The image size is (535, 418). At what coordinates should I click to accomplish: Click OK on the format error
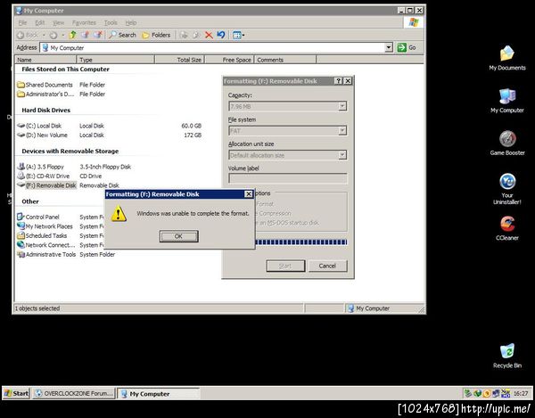pos(178,236)
